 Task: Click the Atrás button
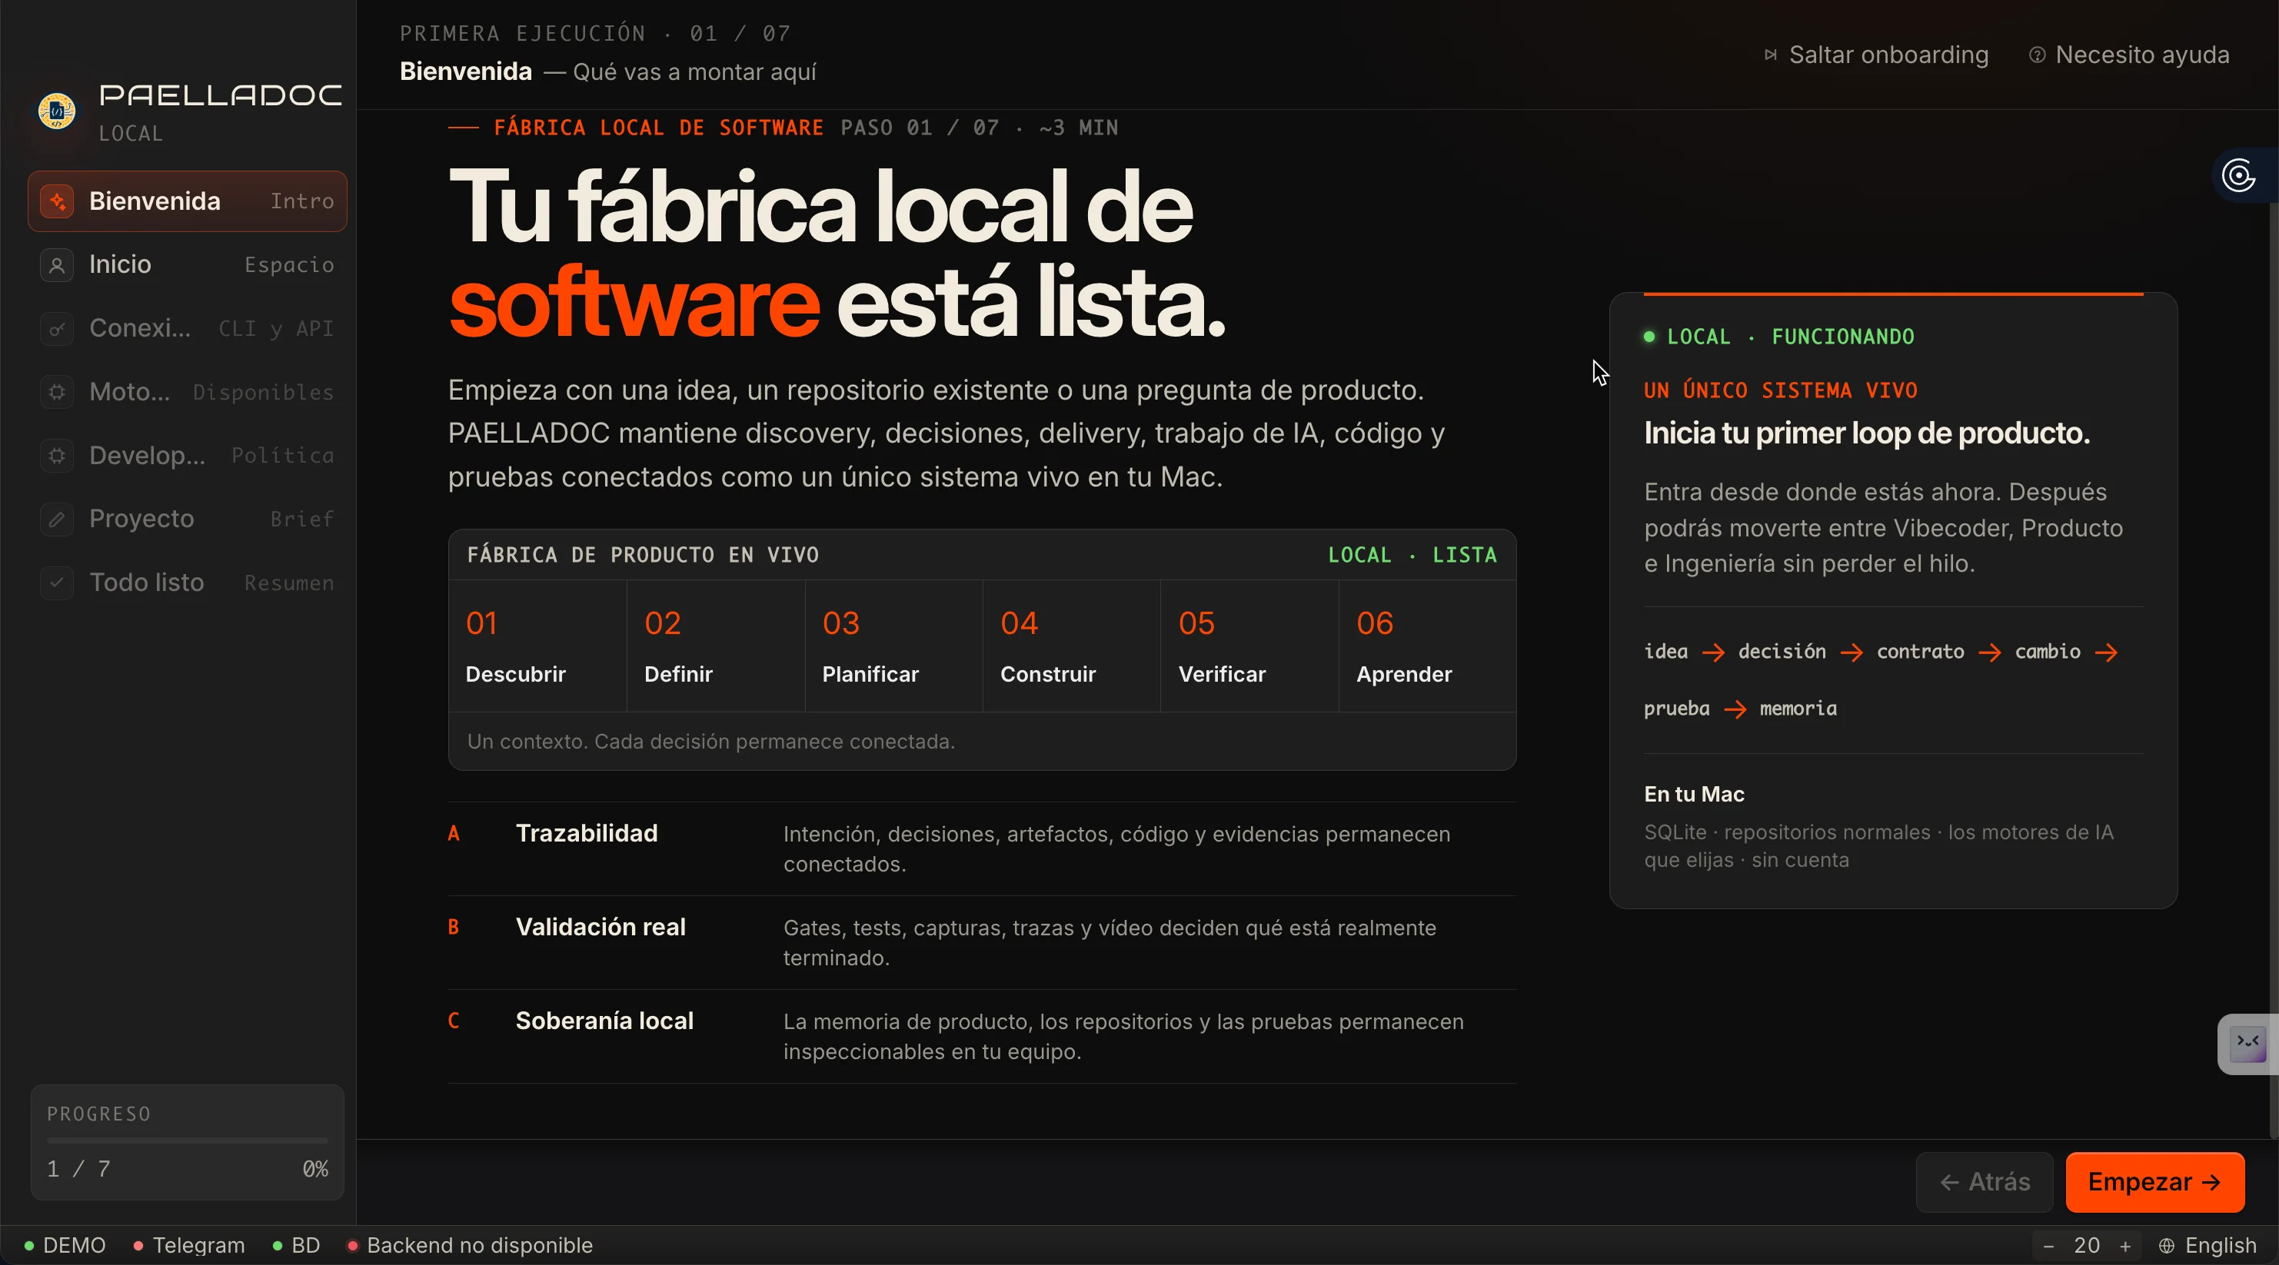pos(1985,1182)
